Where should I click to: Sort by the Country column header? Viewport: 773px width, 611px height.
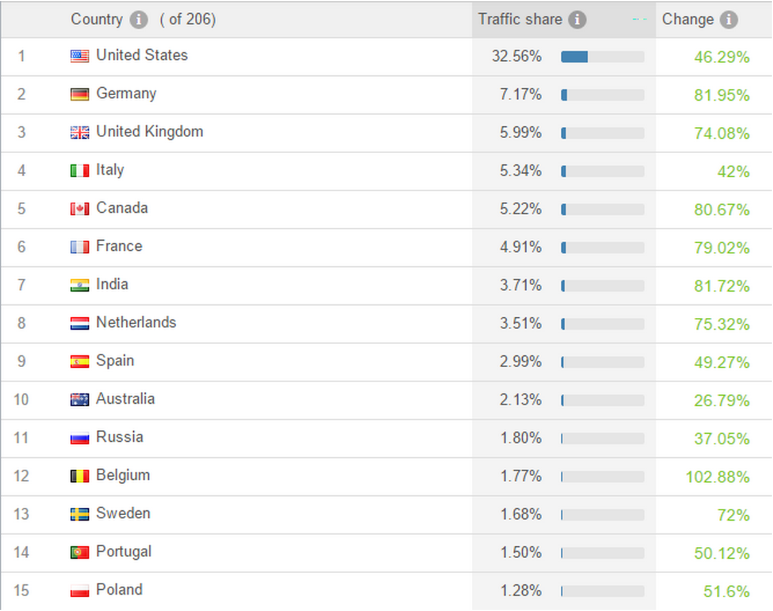96,19
